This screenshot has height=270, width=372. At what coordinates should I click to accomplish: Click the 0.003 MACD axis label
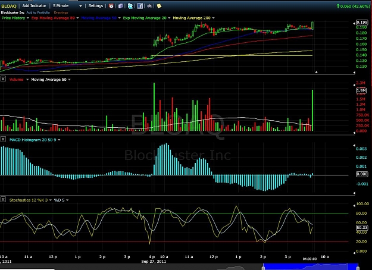(361, 149)
